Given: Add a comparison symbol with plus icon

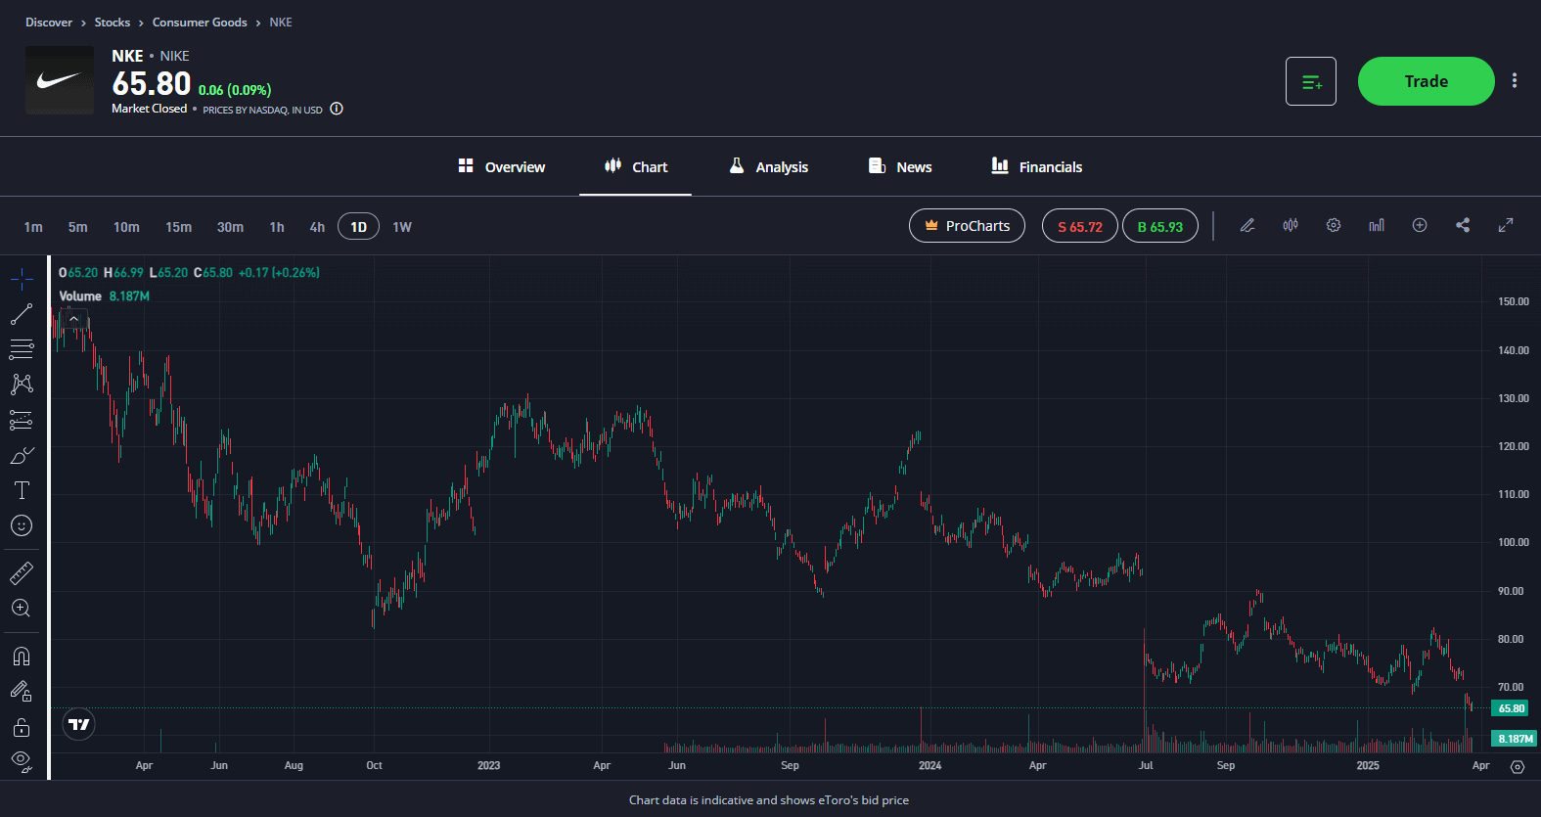Looking at the screenshot, I should click(x=1420, y=225).
